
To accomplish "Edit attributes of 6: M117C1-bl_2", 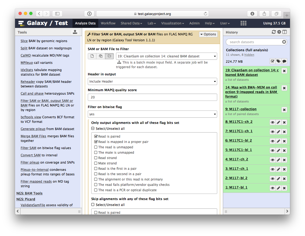I will (x=278, y=141).
